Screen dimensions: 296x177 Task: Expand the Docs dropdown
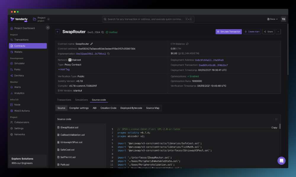pos(272,19)
